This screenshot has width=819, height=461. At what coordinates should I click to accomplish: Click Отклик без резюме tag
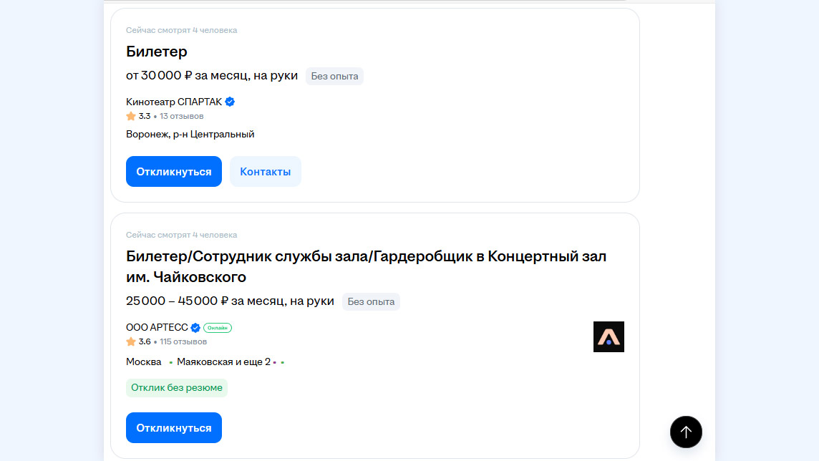click(177, 388)
